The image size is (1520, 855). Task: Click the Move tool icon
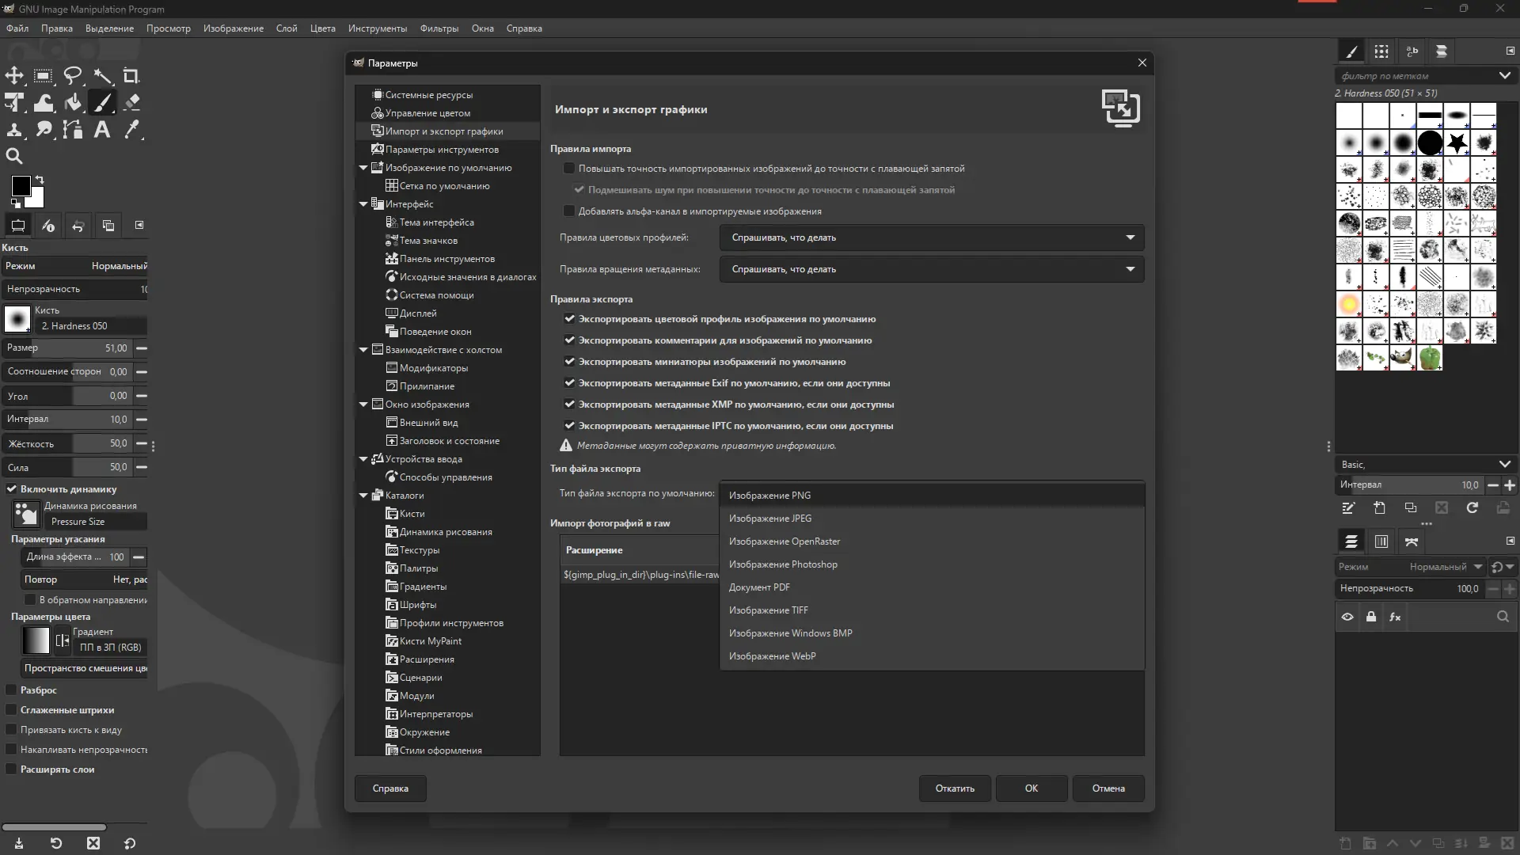click(x=14, y=76)
